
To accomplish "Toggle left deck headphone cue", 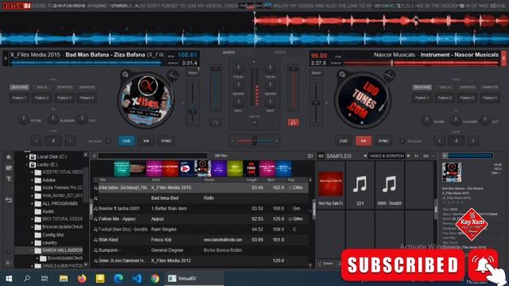I will click(216, 122).
